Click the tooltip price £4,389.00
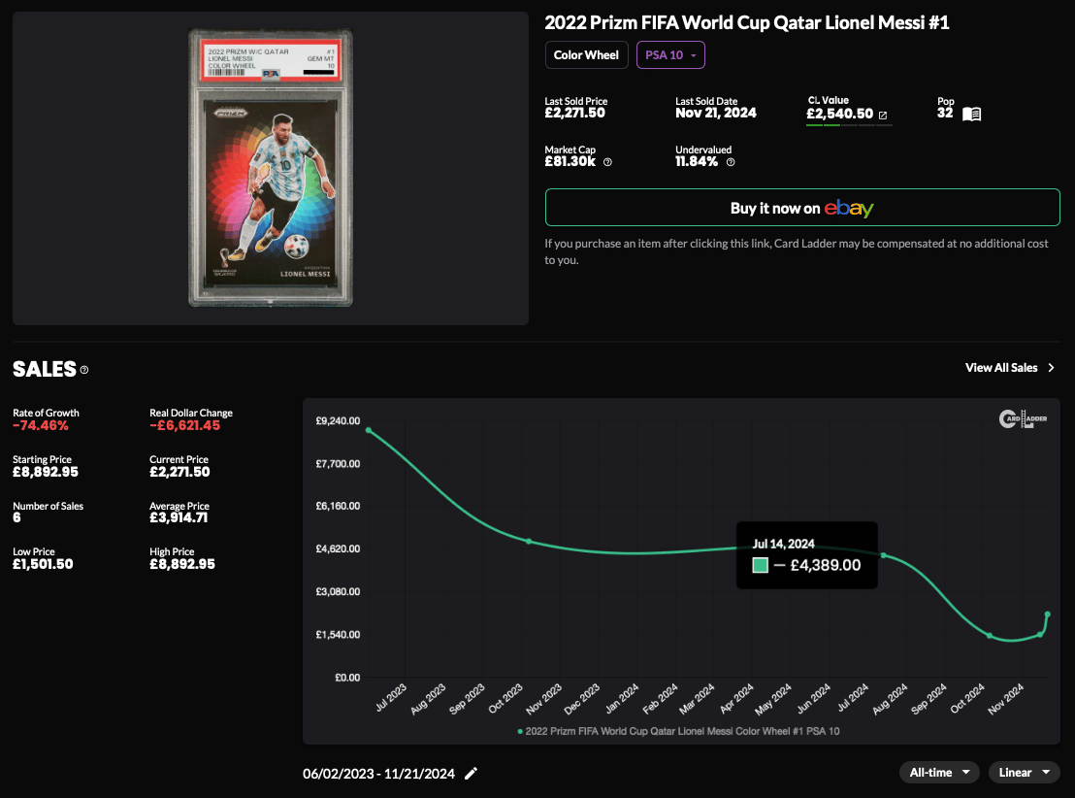 pos(826,565)
